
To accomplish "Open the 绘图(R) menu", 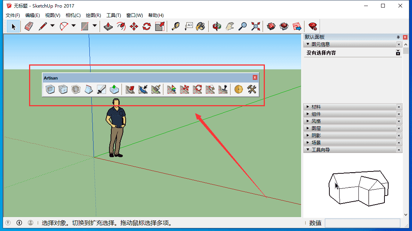I will click(x=93, y=15).
